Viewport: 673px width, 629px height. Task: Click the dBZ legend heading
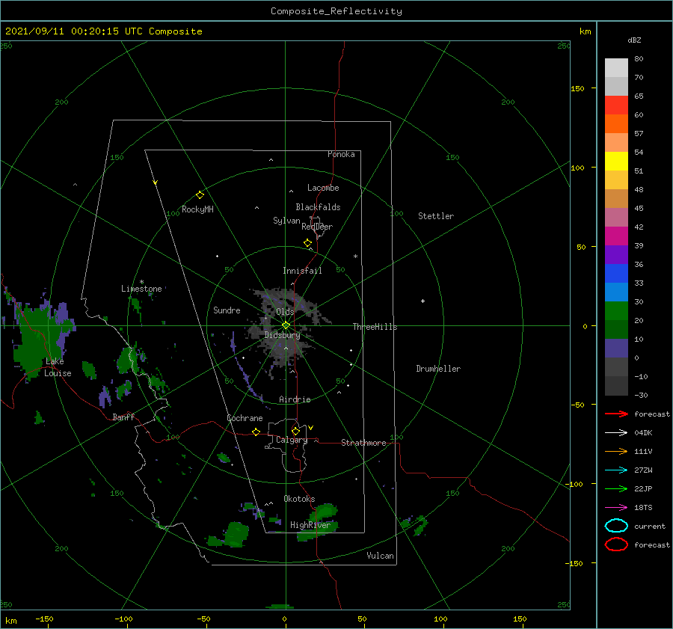(634, 40)
